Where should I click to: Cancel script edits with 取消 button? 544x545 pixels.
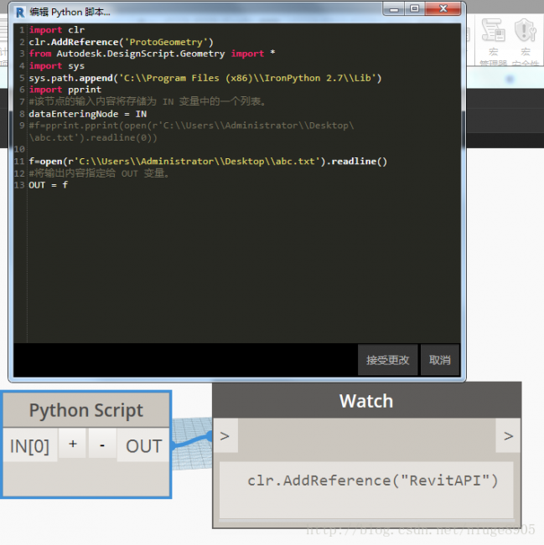[439, 360]
